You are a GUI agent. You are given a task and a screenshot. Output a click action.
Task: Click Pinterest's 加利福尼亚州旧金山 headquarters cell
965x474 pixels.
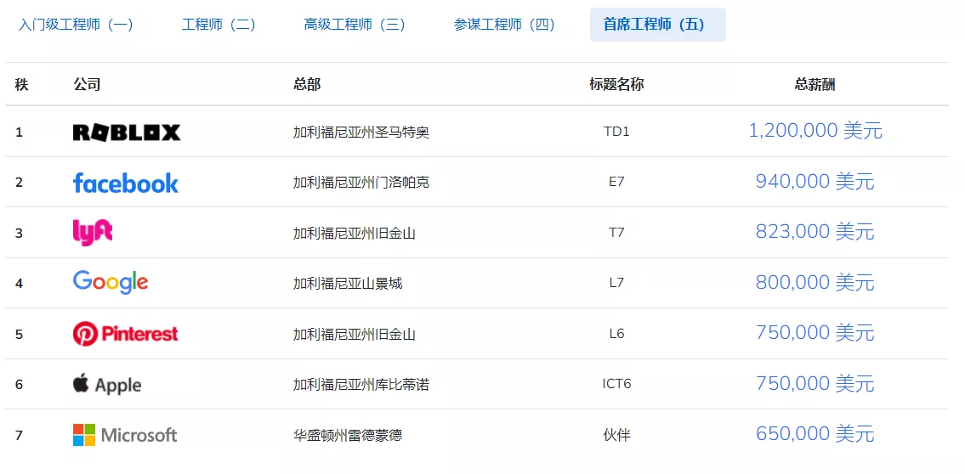click(x=355, y=335)
